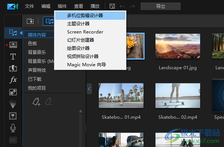Select the blue speaker audio thumbnail

click(218, 96)
